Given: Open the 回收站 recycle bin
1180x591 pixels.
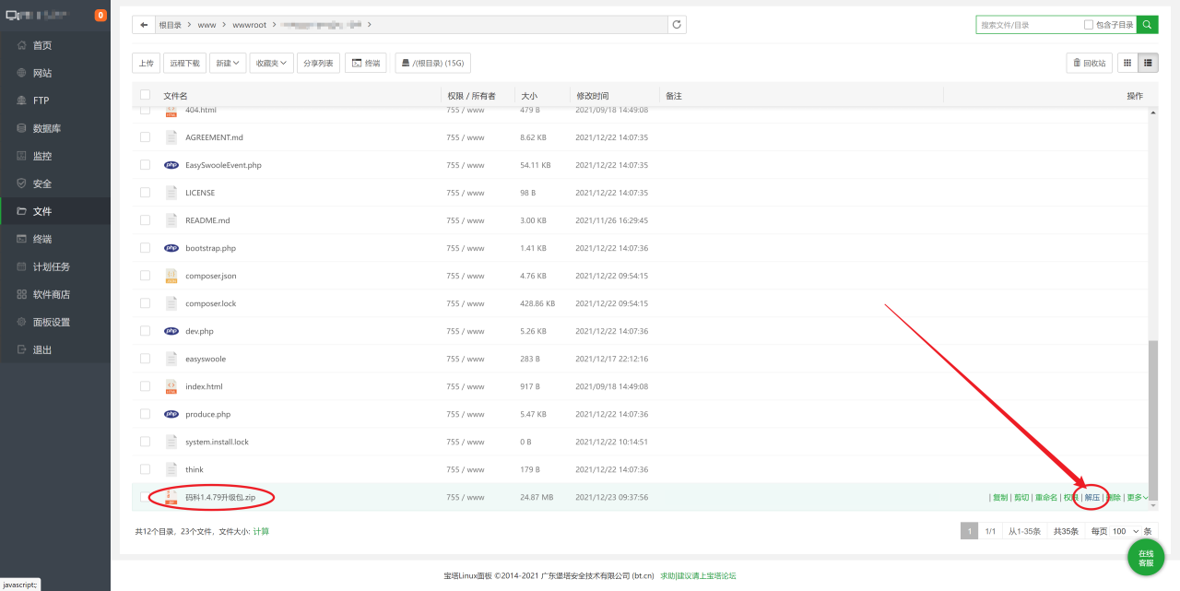Looking at the screenshot, I should pyautogui.click(x=1089, y=63).
